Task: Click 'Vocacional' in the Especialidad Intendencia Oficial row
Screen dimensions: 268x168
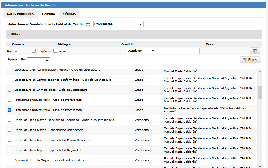Action: pyautogui.click(x=142, y=130)
